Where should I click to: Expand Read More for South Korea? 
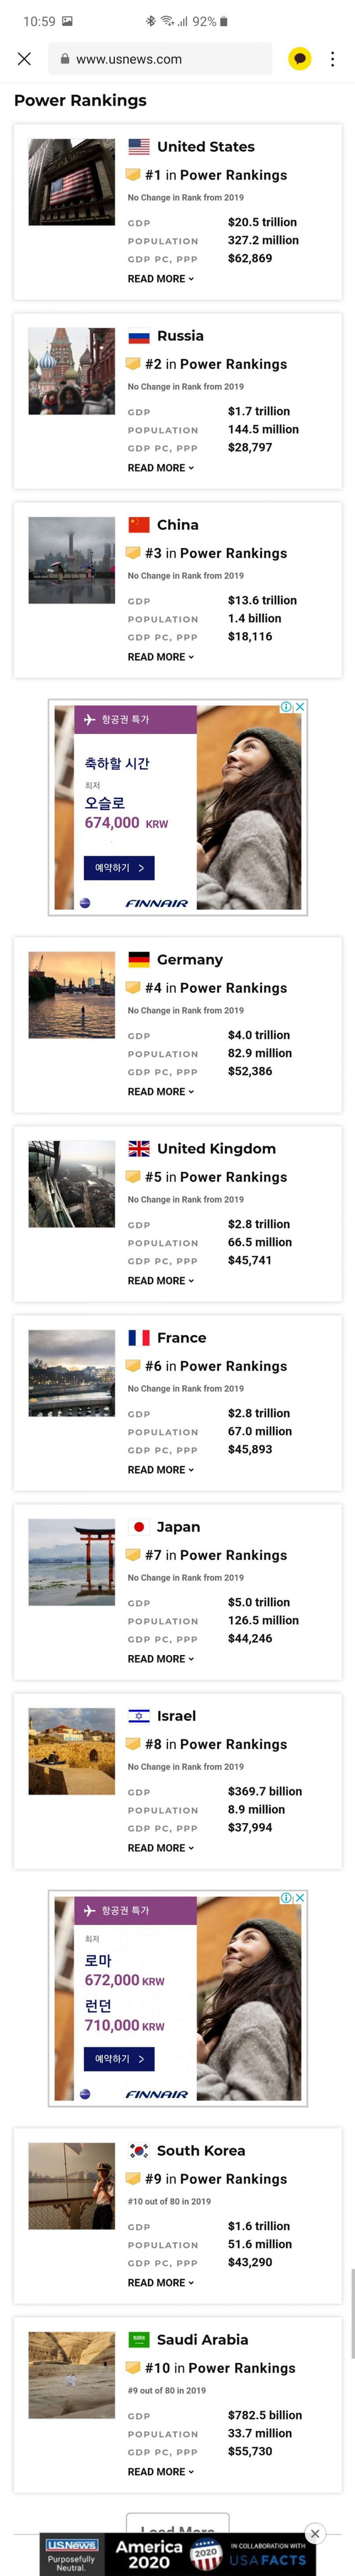point(160,2282)
